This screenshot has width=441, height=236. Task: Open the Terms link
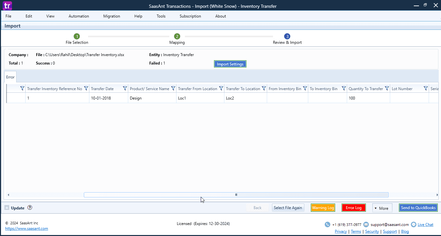tap(356, 231)
